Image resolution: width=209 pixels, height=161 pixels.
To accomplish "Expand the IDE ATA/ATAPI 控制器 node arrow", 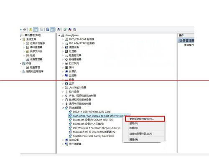I will (x=63, y=43).
